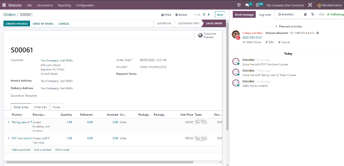Switch to the Other Info tab
Image resolution: width=344 pixels, height=166 pixels.
point(40,107)
